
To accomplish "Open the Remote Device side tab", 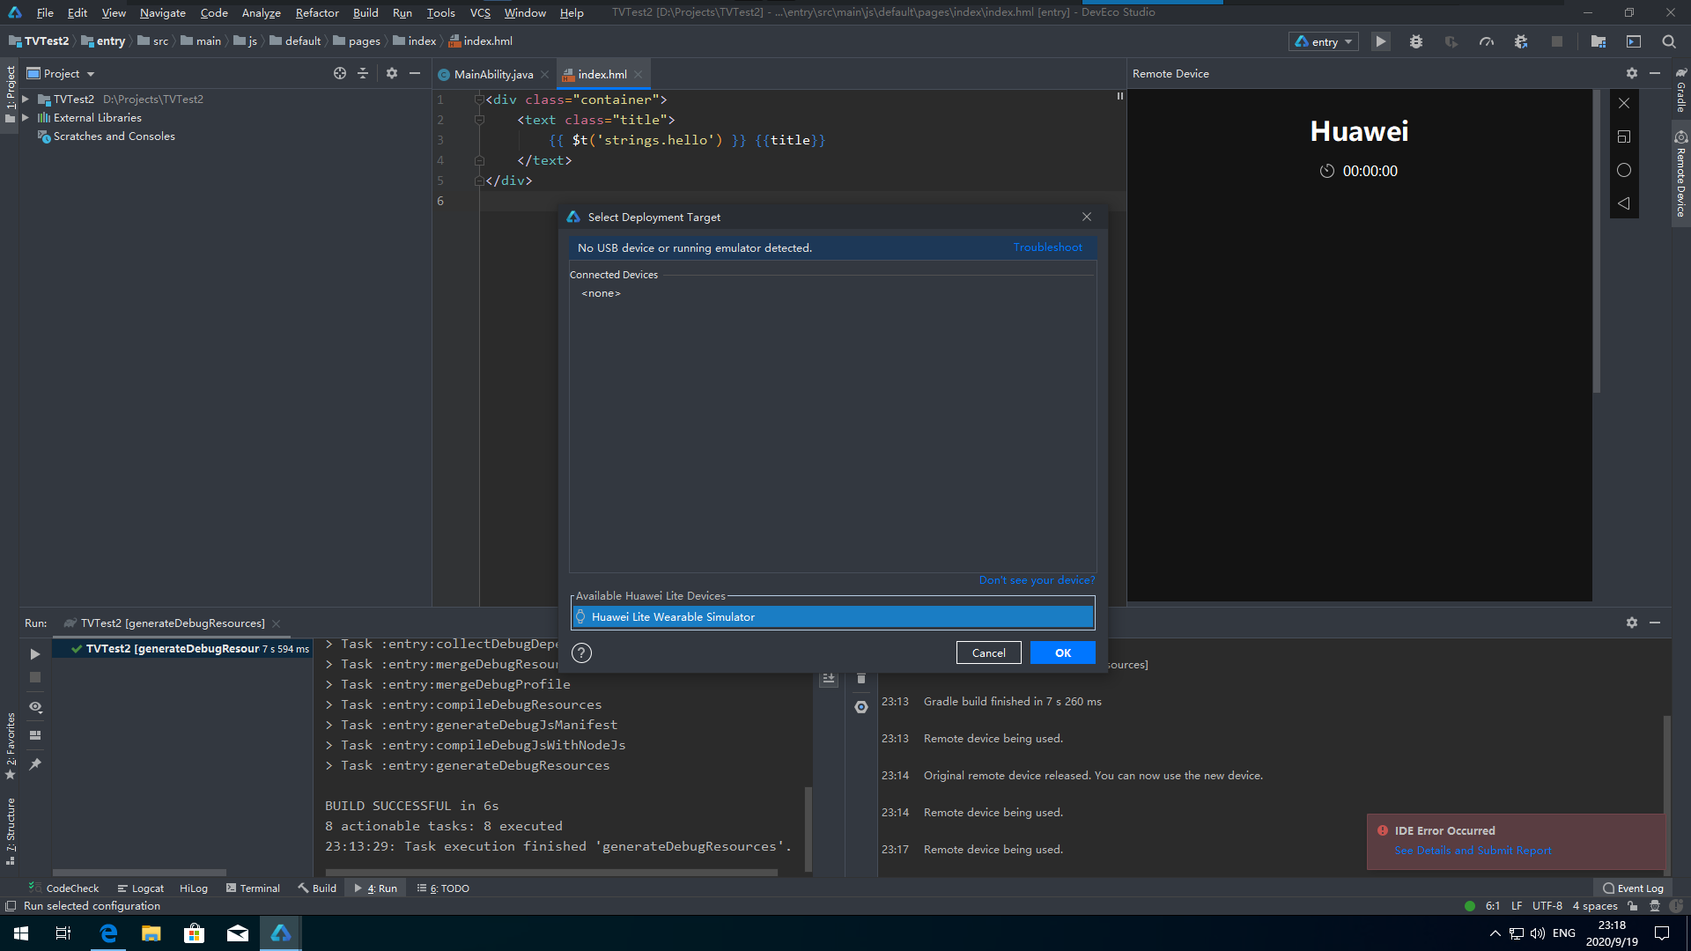I will (x=1681, y=174).
